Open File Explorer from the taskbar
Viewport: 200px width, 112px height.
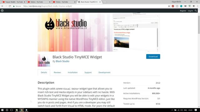click(17, 110)
